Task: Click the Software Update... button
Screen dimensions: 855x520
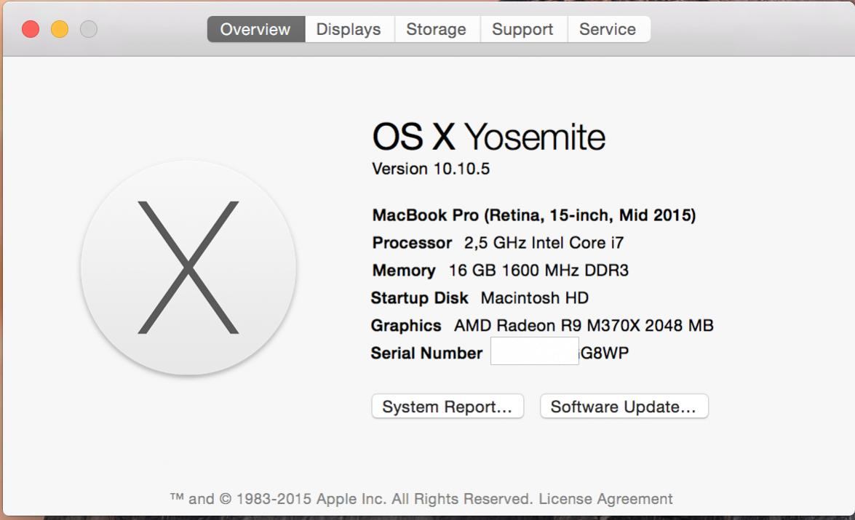Action: coord(624,407)
